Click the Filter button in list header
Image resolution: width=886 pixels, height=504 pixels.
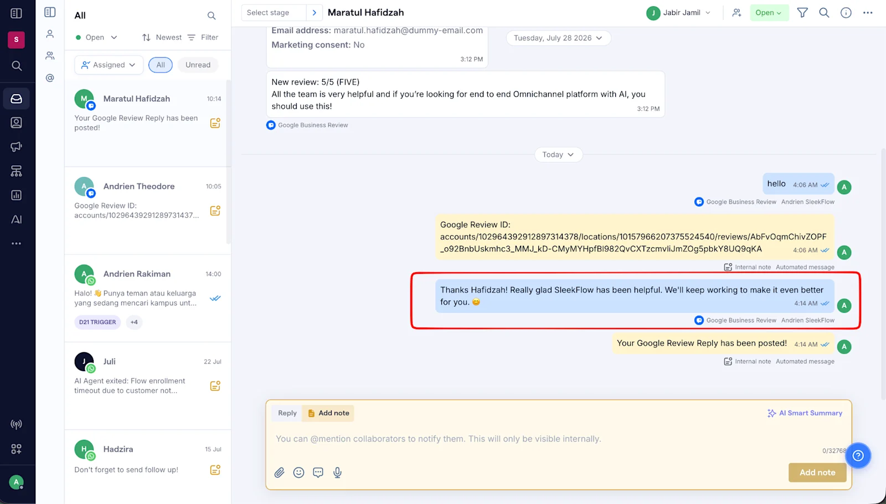click(203, 38)
